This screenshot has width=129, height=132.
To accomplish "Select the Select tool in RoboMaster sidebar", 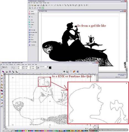I will tap(31, 11).
